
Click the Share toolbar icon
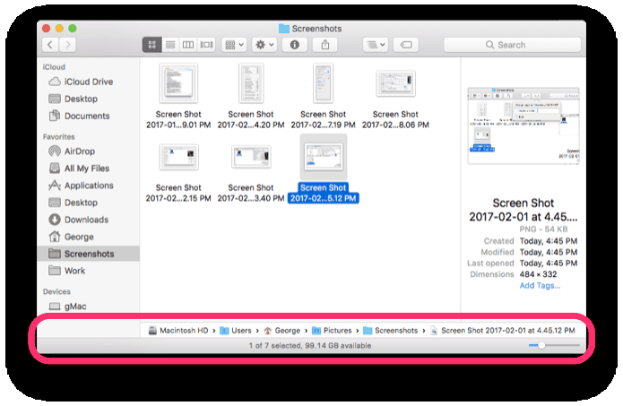325,45
